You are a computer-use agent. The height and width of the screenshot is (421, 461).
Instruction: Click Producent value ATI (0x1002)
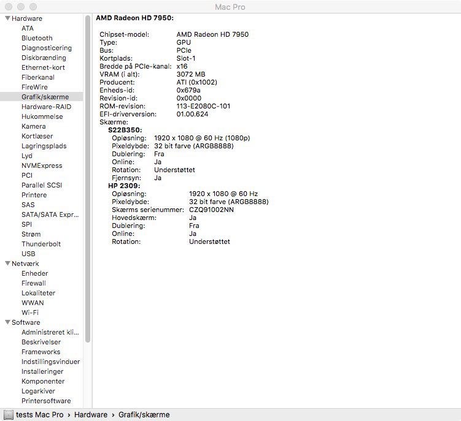196,82
